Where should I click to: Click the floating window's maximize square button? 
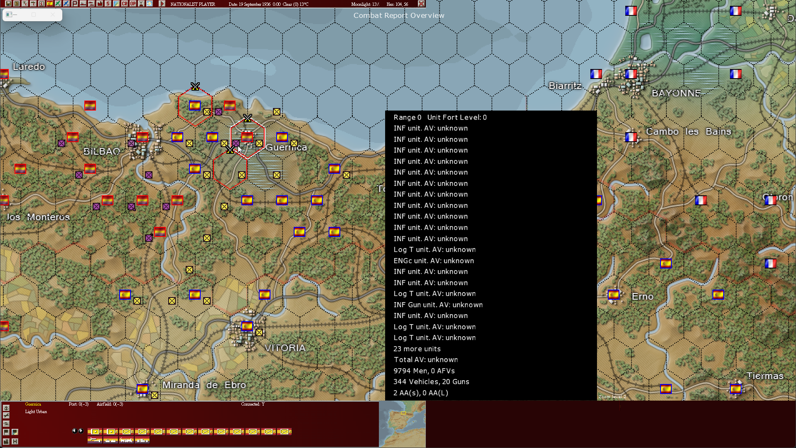click(x=34, y=15)
